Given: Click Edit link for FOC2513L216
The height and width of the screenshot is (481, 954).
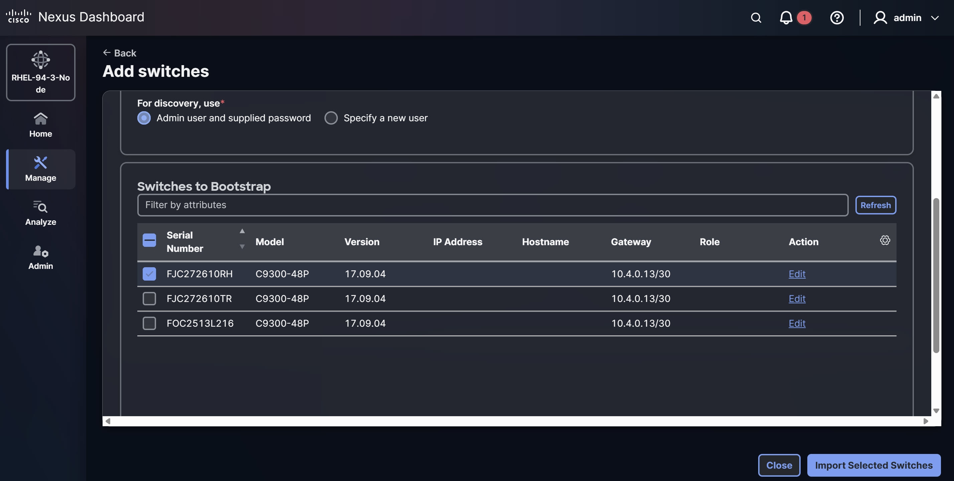Looking at the screenshot, I should click(797, 323).
